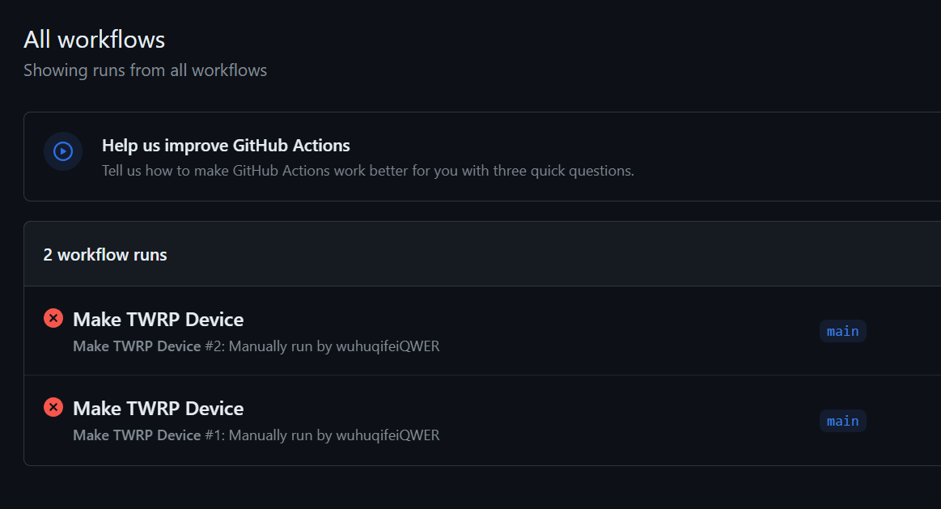Click the '#2: Manually run by' text
941x509 pixels.
[x=269, y=346]
